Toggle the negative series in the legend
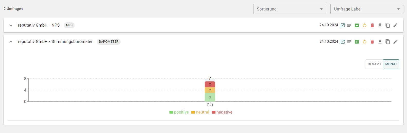This screenshot has height=133, width=407. (x=222, y=112)
